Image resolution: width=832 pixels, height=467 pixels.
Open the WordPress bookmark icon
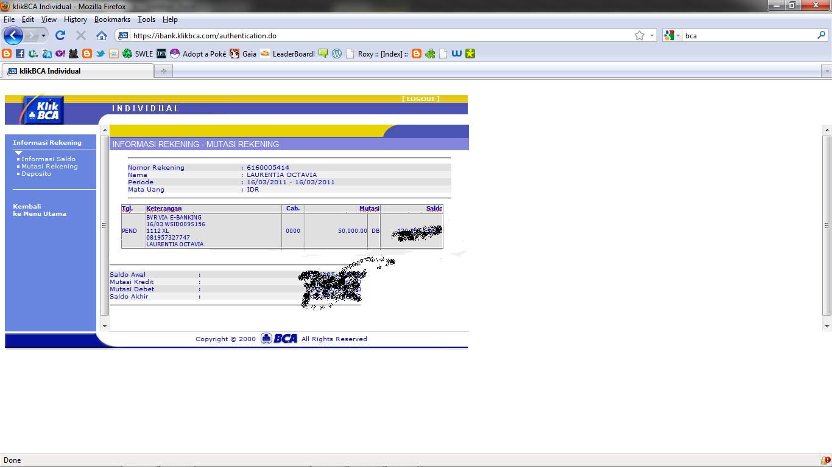click(337, 54)
